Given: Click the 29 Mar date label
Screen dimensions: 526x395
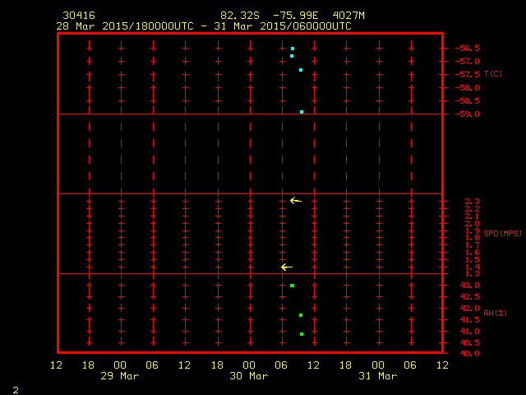Looking at the screenshot, I should (x=120, y=376).
